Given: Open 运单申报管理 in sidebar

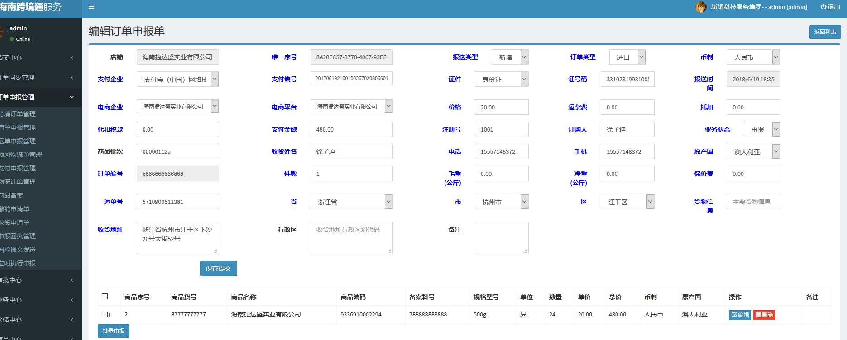Looking at the screenshot, I should pyautogui.click(x=18, y=141).
